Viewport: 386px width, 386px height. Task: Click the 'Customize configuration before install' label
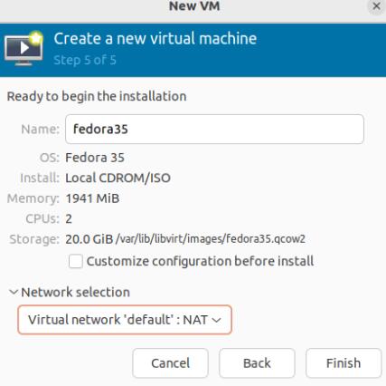pos(200,261)
